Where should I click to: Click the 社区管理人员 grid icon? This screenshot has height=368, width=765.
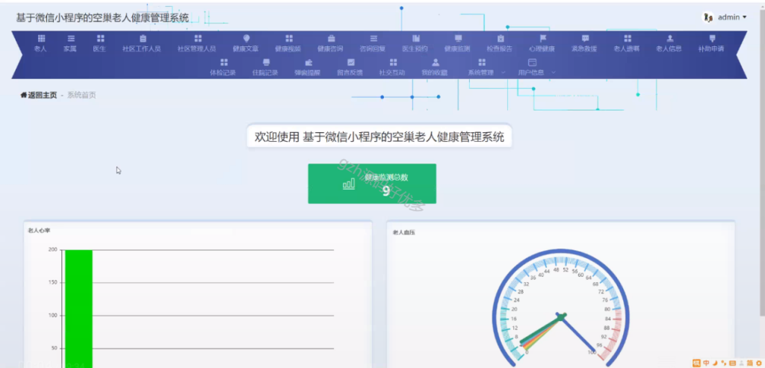click(197, 39)
